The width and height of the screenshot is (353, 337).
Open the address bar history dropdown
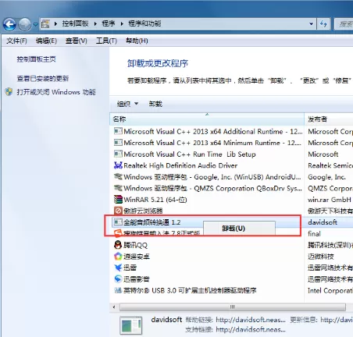click(x=312, y=24)
